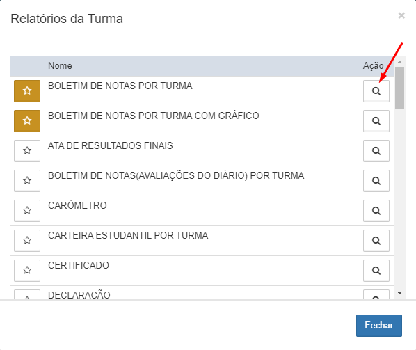Screen dimensions: 416x350
Task: Click scrollbar down arrow in report list
Action: (399, 293)
